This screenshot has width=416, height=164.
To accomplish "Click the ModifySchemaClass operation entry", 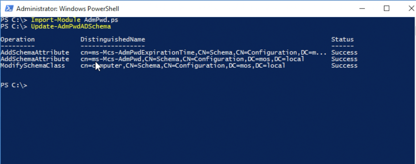I will [x=33, y=66].
